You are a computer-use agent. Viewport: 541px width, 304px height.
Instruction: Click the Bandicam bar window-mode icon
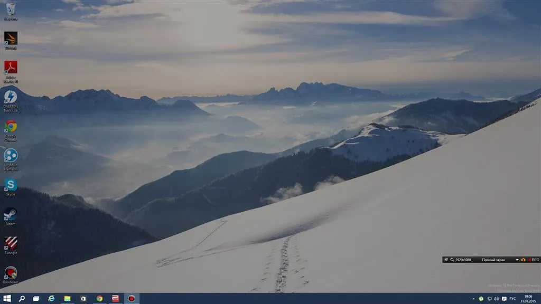[x=446, y=260]
